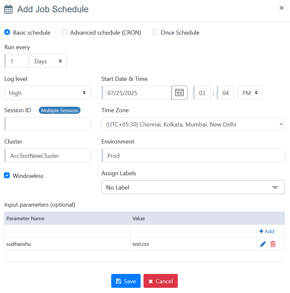
Task: Expand the Assign Labels dropdown
Action: tap(193, 187)
